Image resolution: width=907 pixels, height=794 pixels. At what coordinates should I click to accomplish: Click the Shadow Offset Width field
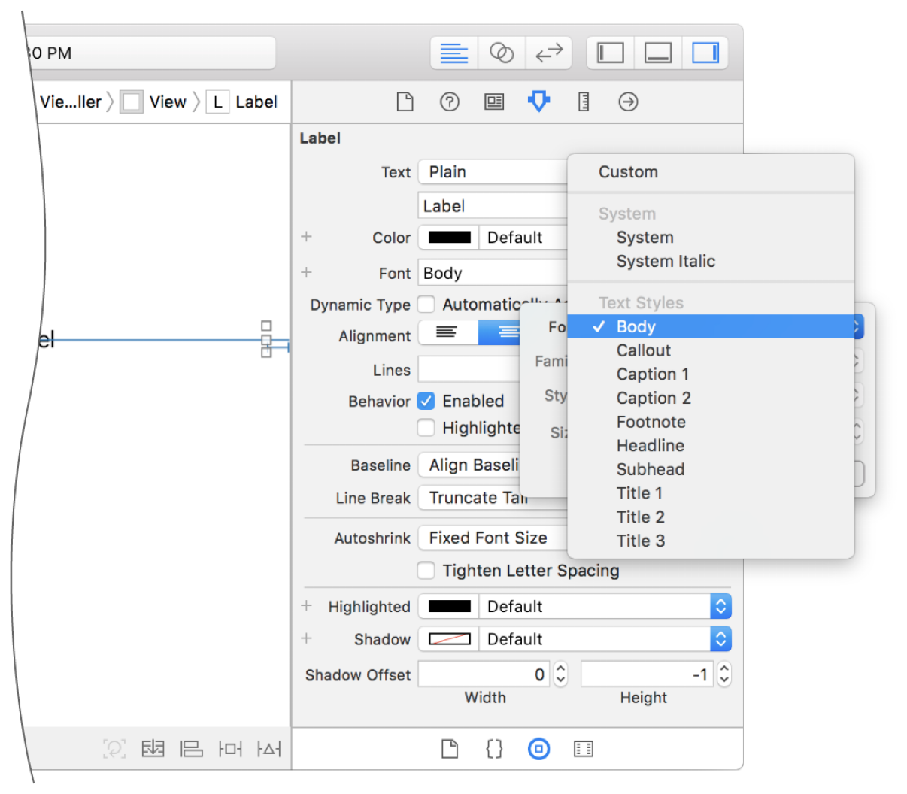click(484, 674)
